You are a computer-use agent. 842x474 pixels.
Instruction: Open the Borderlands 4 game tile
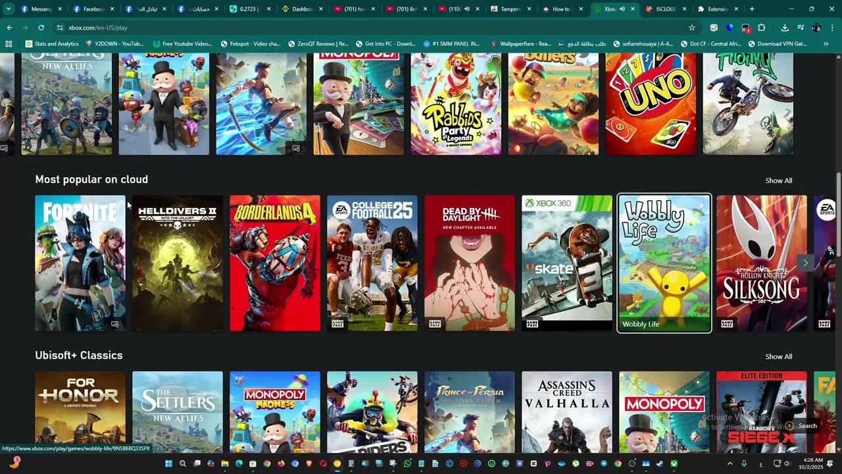pyautogui.click(x=275, y=263)
